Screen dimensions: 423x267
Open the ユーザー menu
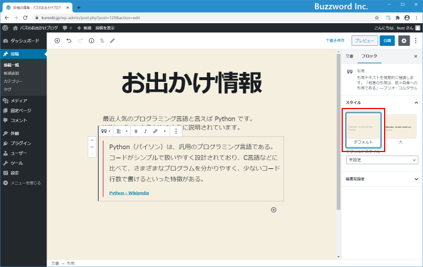coord(23,153)
